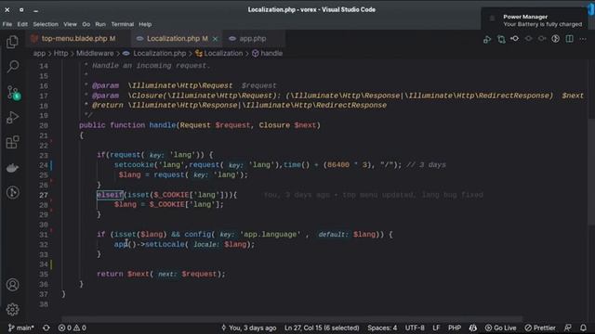Click the synchronize changes icon in status bar
Image resolution: width=595 pixels, height=334 pixels.
click(46, 328)
